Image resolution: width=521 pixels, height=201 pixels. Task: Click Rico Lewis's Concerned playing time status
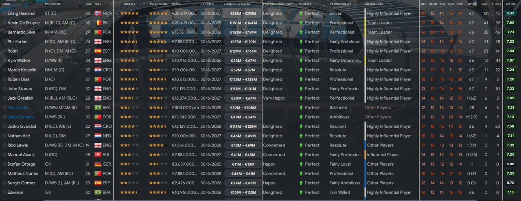274,145
